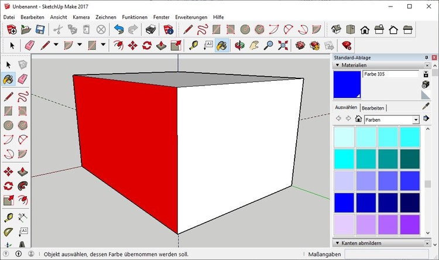Viewport: 439px width, 260px height.
Task: Pick the dark teal swatch
Action: (410, 159)
